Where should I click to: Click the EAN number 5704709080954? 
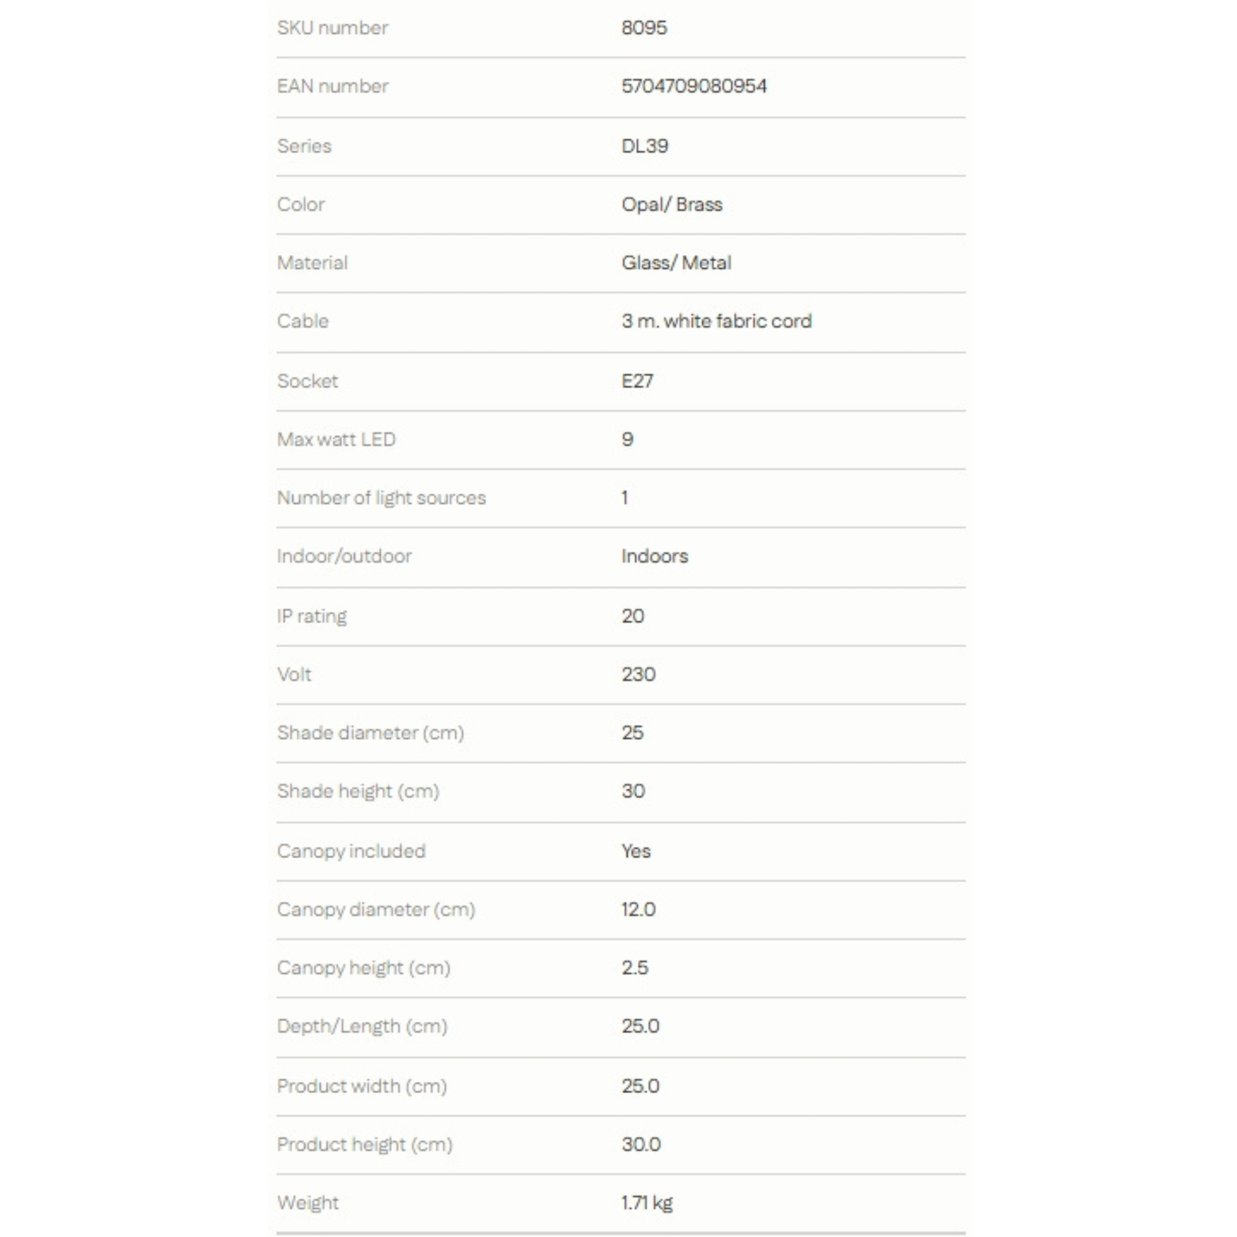click(694, 86)
